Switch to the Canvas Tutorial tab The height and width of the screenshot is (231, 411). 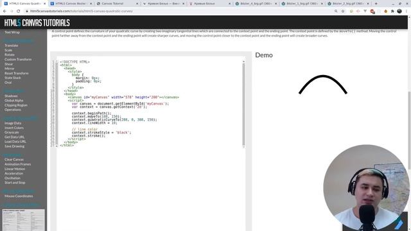click(118, 4)
